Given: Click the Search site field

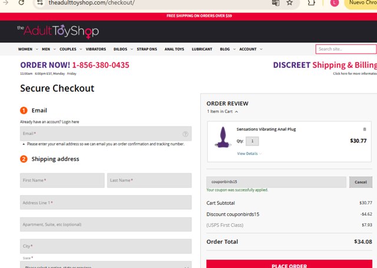Looking at the screenshot, I should pos(346,49).
